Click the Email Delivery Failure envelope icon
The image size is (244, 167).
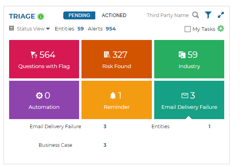(185, 95)
